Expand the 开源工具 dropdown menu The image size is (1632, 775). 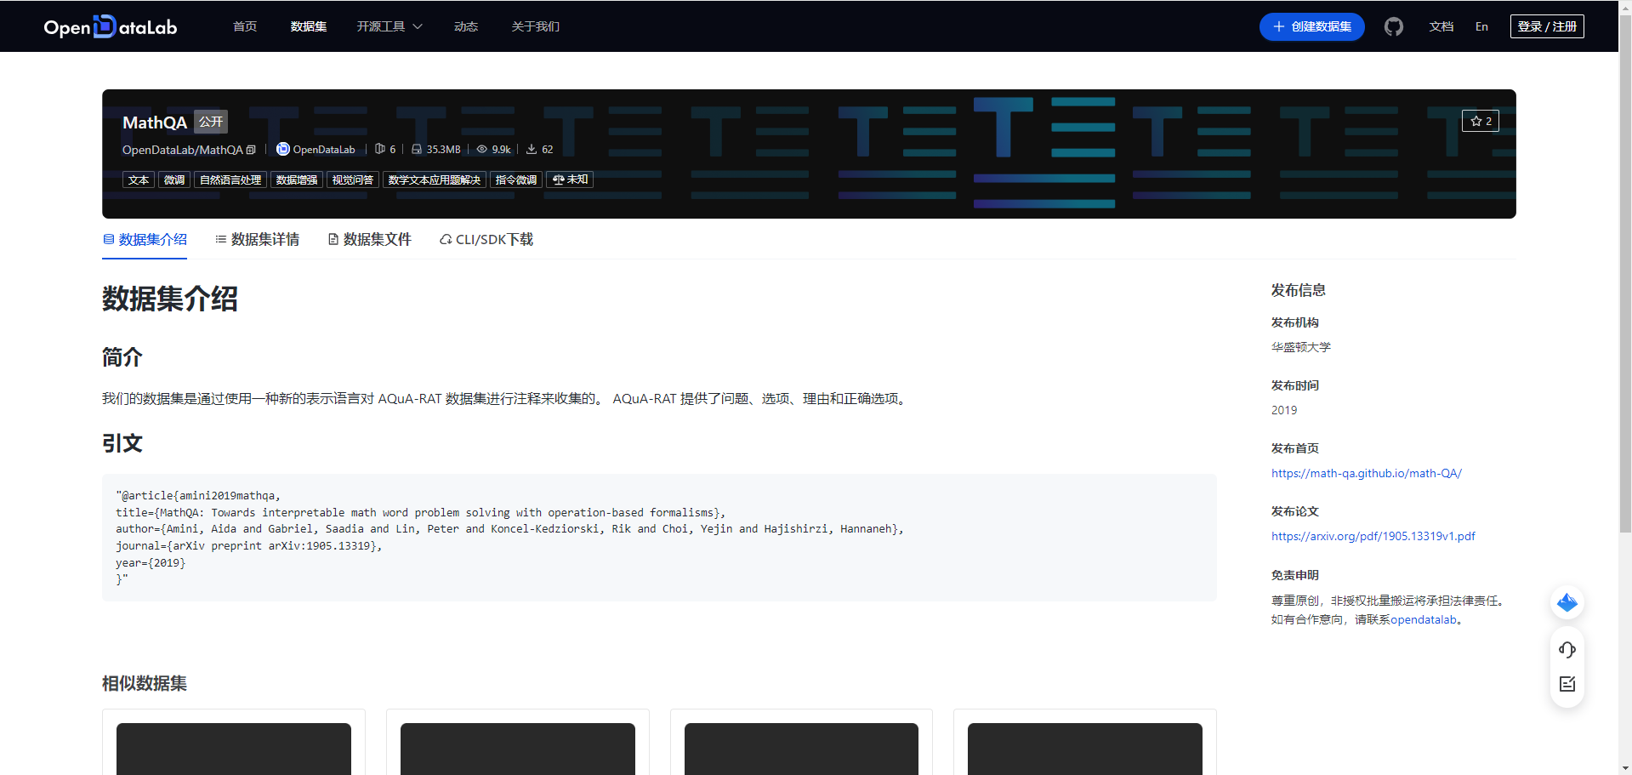pos(389,26)
